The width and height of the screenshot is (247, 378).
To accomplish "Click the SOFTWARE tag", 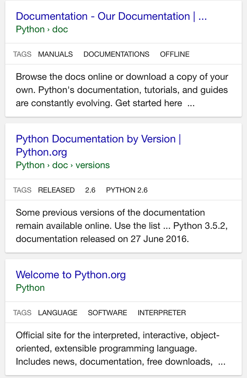I will (107, 313).
